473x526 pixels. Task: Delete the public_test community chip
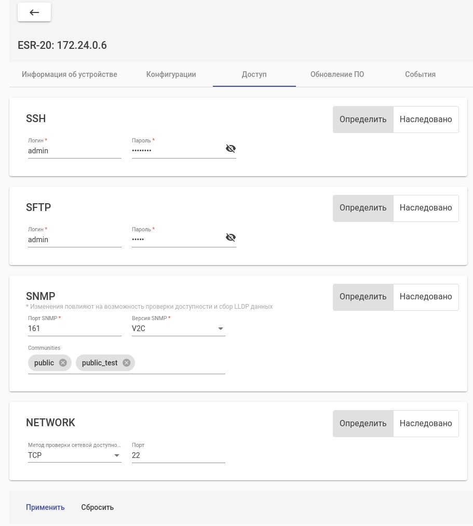click(x=126, y=363)
